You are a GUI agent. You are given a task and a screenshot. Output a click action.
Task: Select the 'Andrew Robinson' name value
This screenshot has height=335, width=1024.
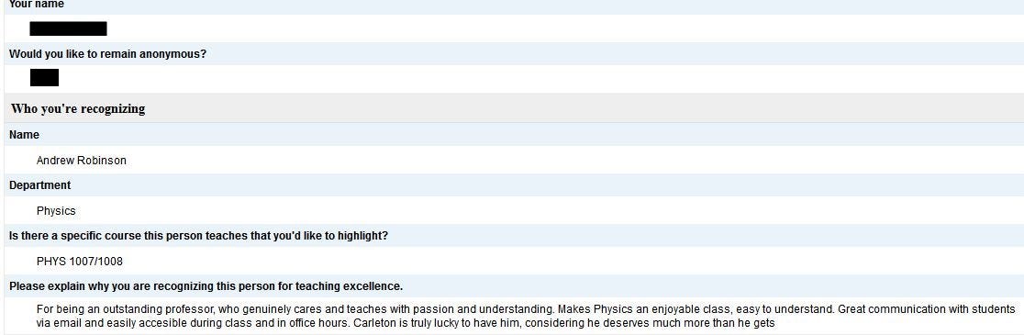(82, 161)
